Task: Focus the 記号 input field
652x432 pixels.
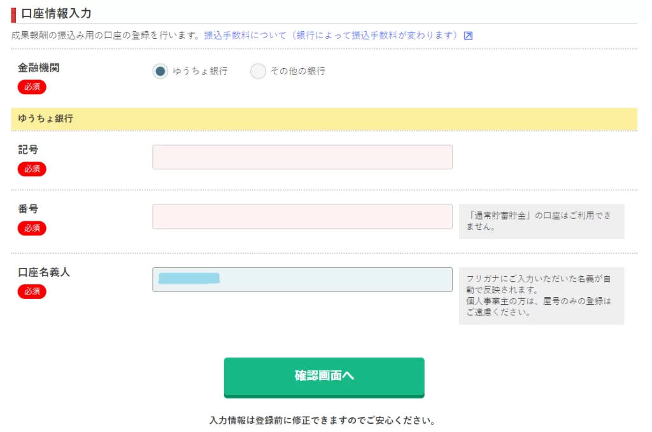Action: 302,157
